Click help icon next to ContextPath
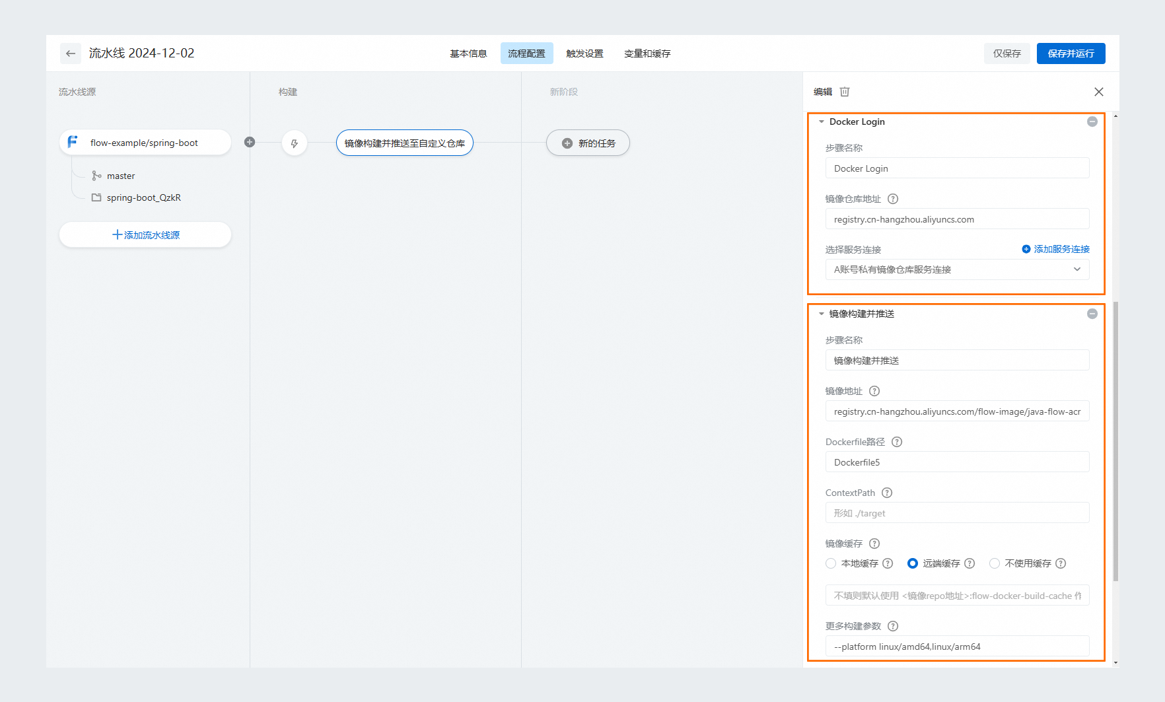The width and height of the screenshot is (1165, 702). pos(887,493)
